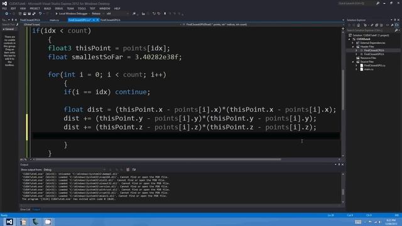Viewport: 402px width, 226px height.
Task: Open the TOOLS menu
Action: point(82,8)
